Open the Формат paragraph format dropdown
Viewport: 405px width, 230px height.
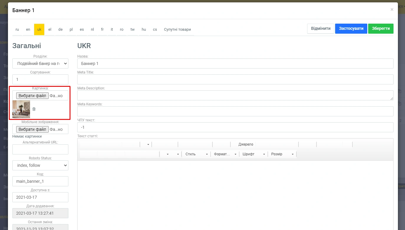click(225, 154)
